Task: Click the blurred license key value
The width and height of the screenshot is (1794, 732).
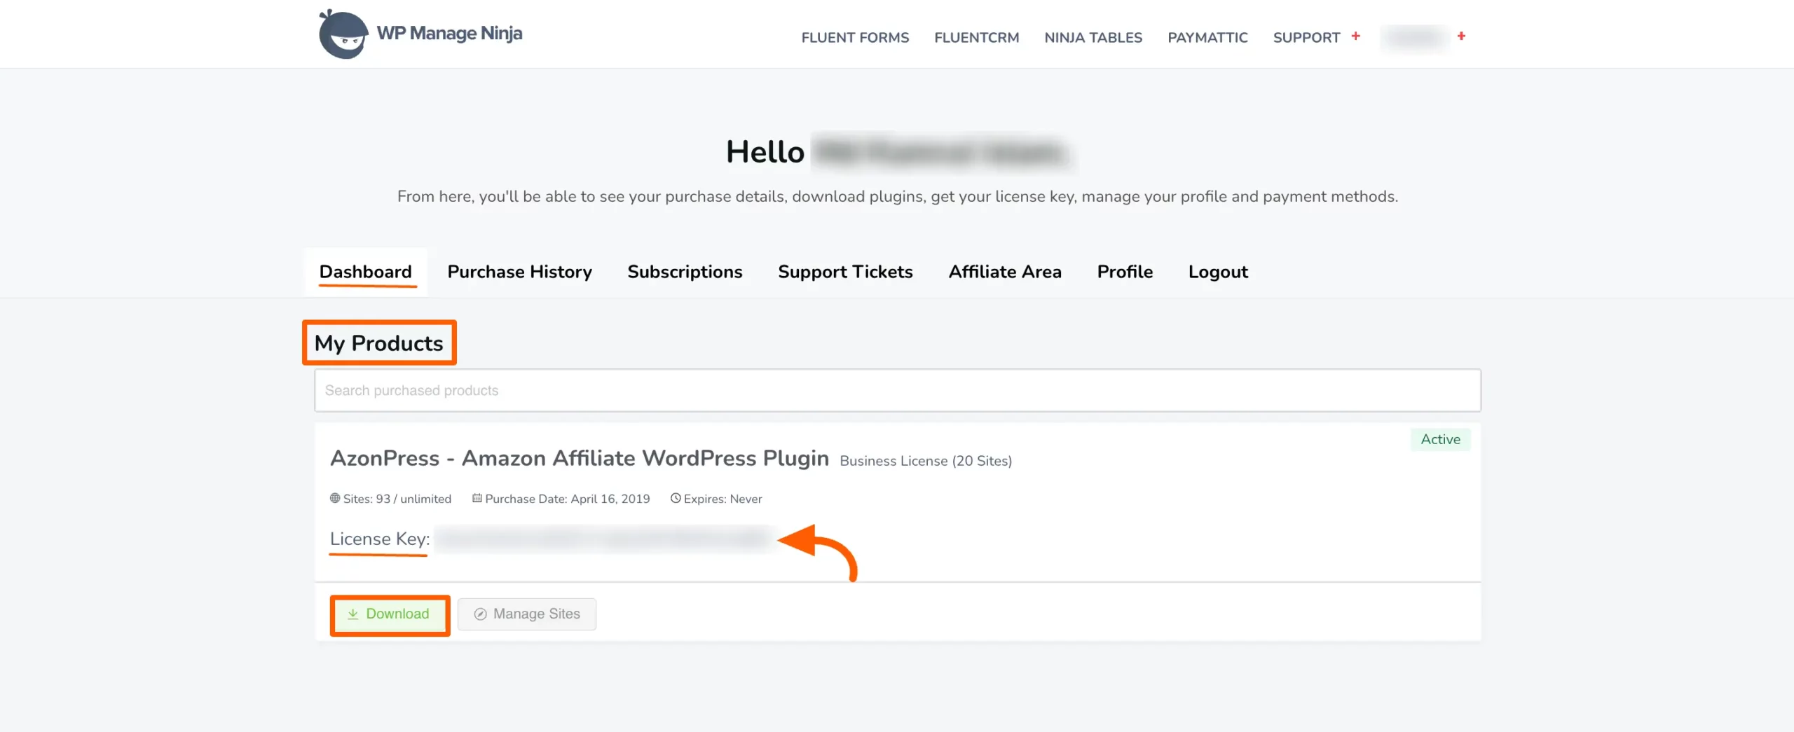Action: tap(603, 539)
